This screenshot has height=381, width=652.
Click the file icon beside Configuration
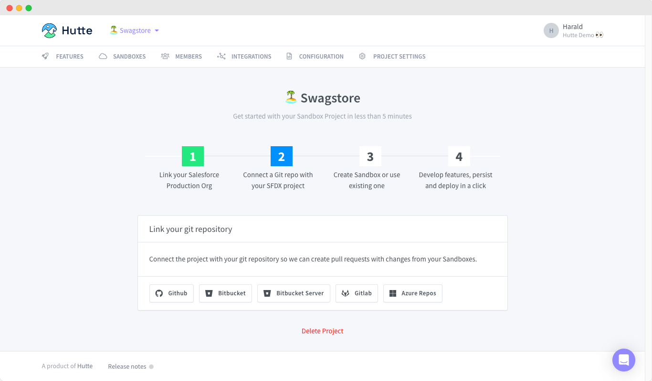pos(289,56)
